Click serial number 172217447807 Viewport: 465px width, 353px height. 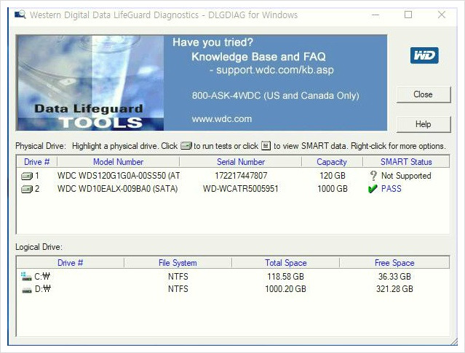pyautogui.click(x=241, y=176)
